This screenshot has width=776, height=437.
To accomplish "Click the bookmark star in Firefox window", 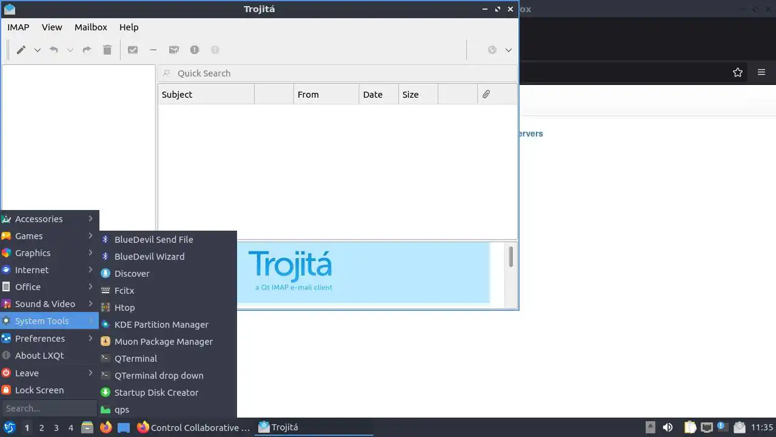I will coord(738,72).
